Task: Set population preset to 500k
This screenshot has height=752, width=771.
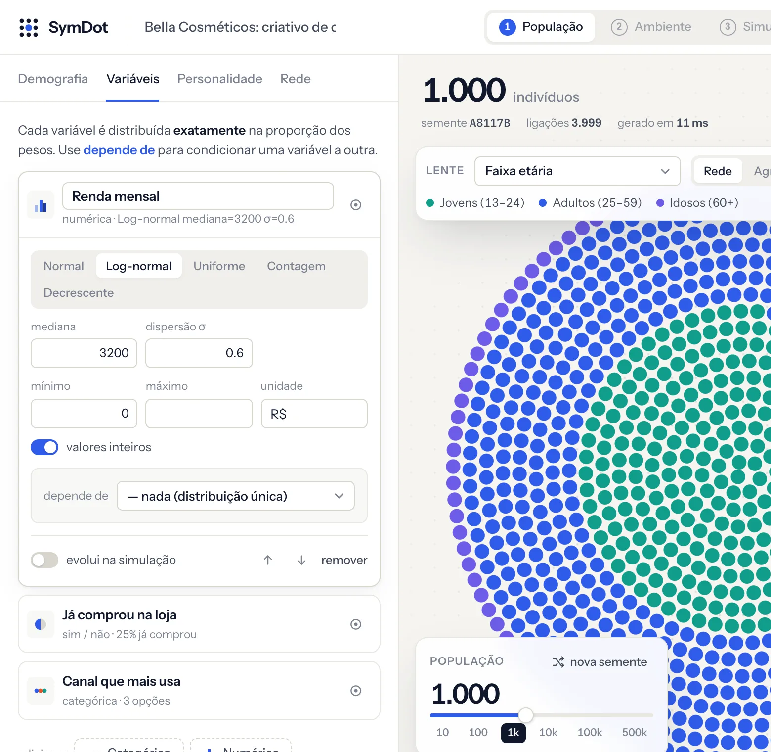Action: point(635,732)
